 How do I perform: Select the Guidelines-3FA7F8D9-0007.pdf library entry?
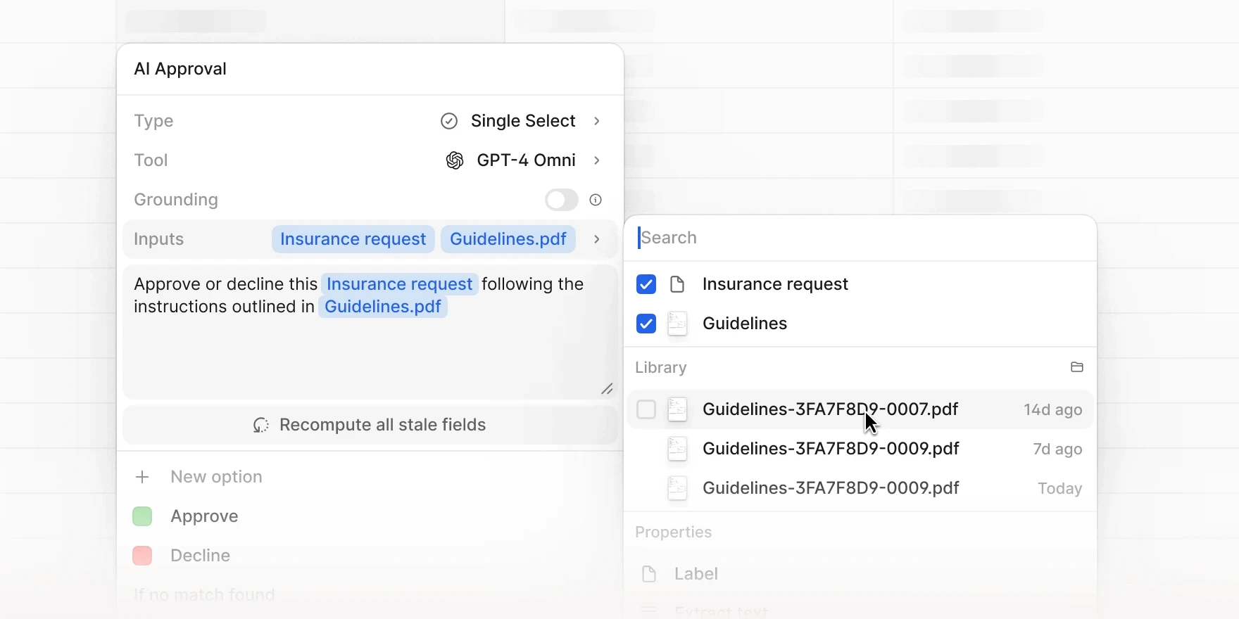pos(860,409)
